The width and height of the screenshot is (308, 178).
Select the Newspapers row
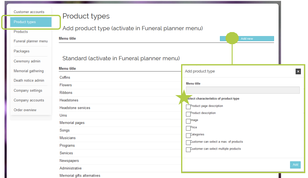coord(120,161)
